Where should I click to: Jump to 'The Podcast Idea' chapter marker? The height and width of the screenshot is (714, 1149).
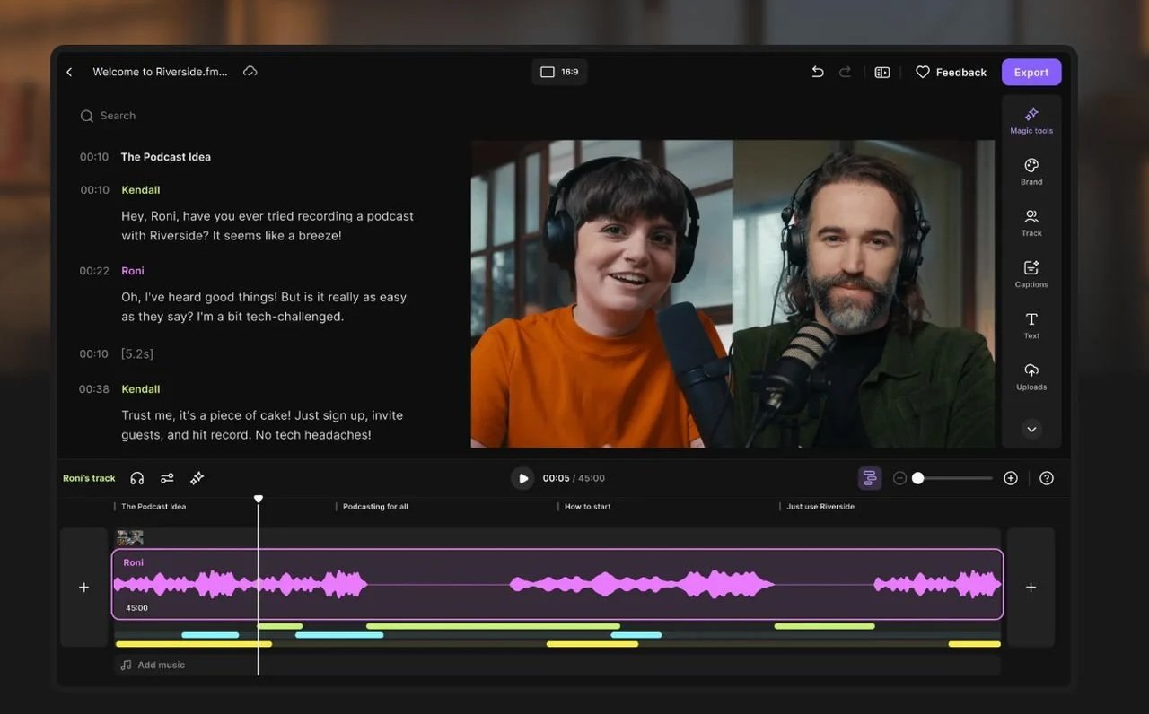pyautogui.click(x=153, y=507)
